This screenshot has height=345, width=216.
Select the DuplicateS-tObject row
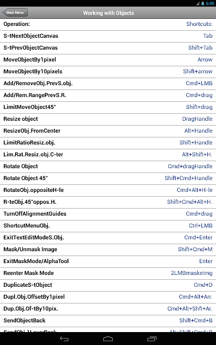[108, 285]
